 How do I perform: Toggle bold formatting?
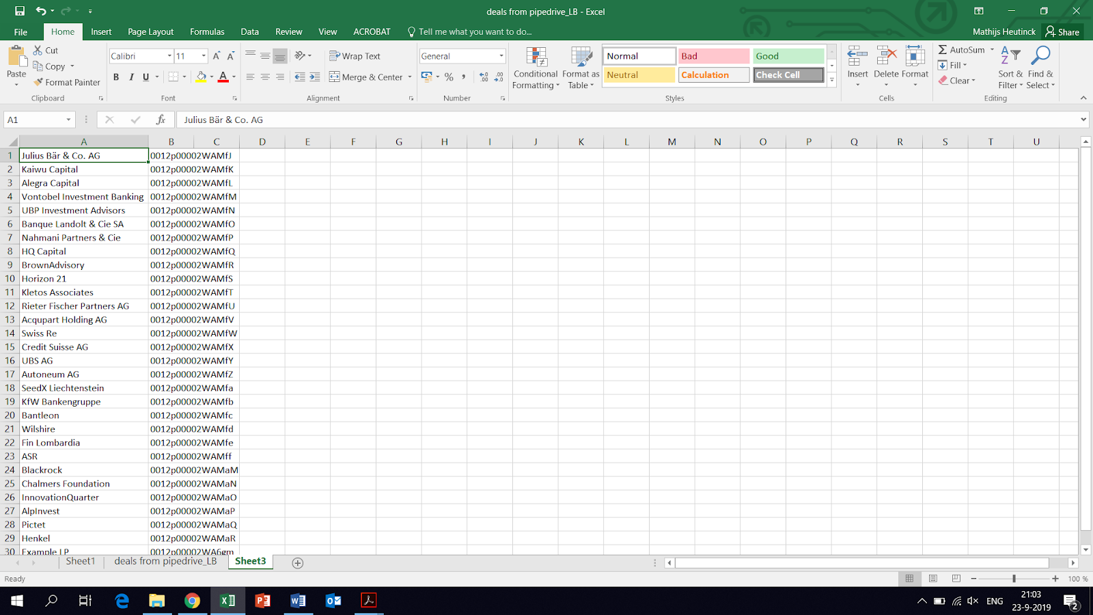click(x=116, y=77)
